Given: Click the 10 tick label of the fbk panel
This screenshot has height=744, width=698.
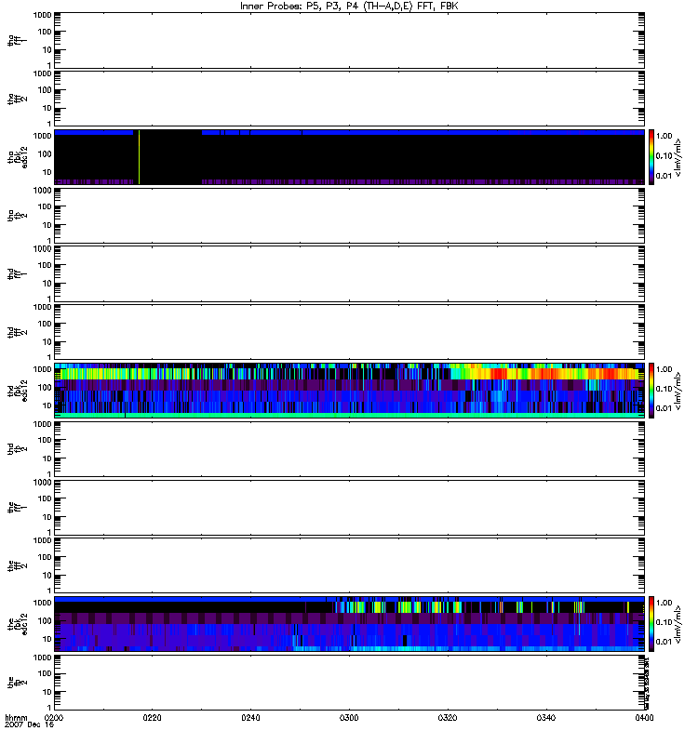Looking at the screenshot, I should 47,639.
